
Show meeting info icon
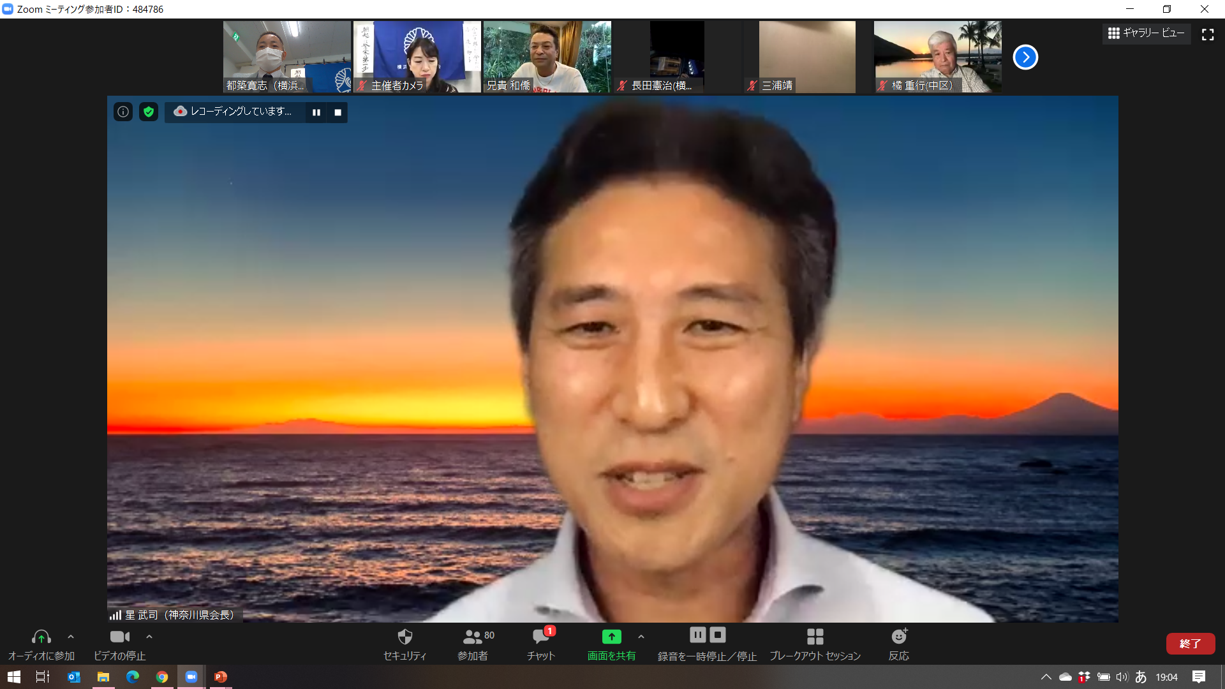pyautogui.click(x=123, y=112)
